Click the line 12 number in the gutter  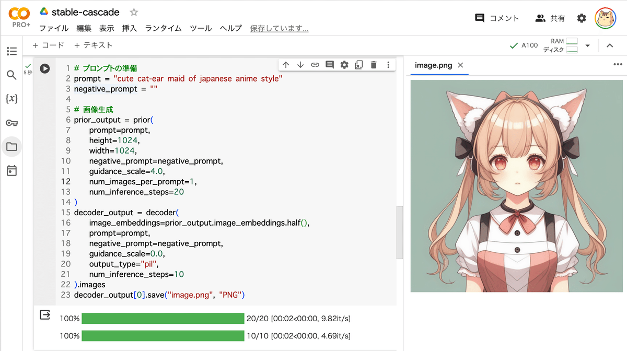pos(66,182)
